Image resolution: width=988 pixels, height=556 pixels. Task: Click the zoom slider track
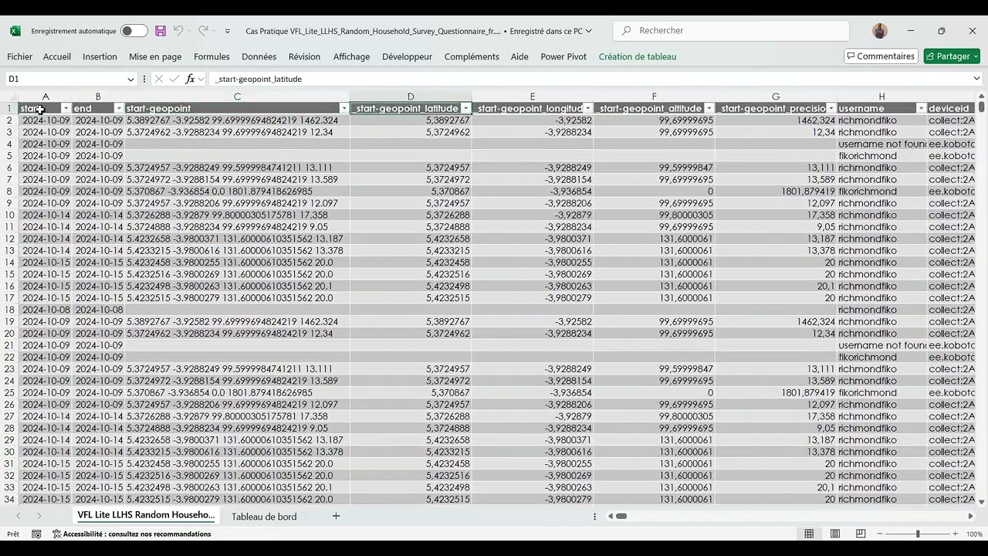(917, 534)
